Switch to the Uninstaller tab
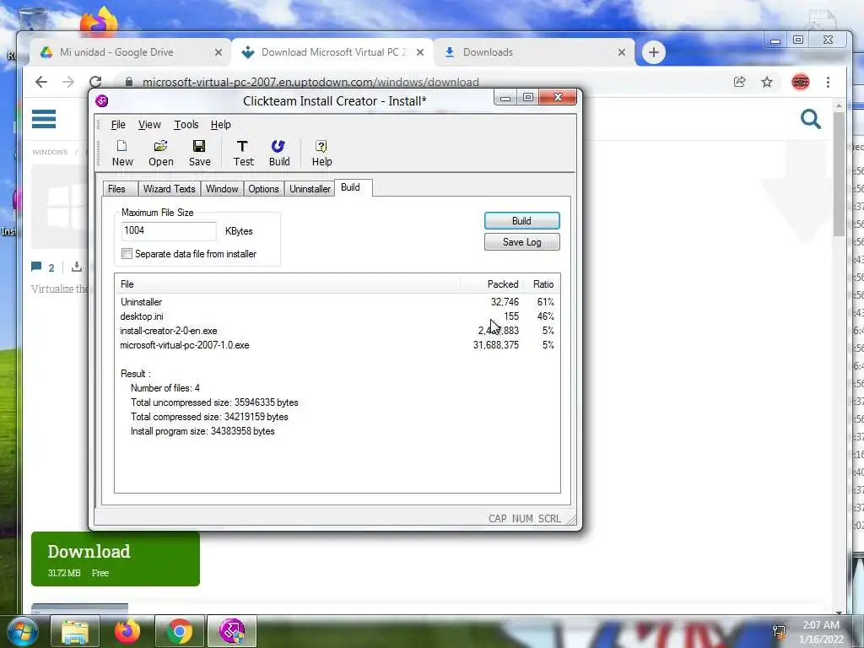Viewport: 864px width, 648px height. pyautogui.click(x=310, y=189)
